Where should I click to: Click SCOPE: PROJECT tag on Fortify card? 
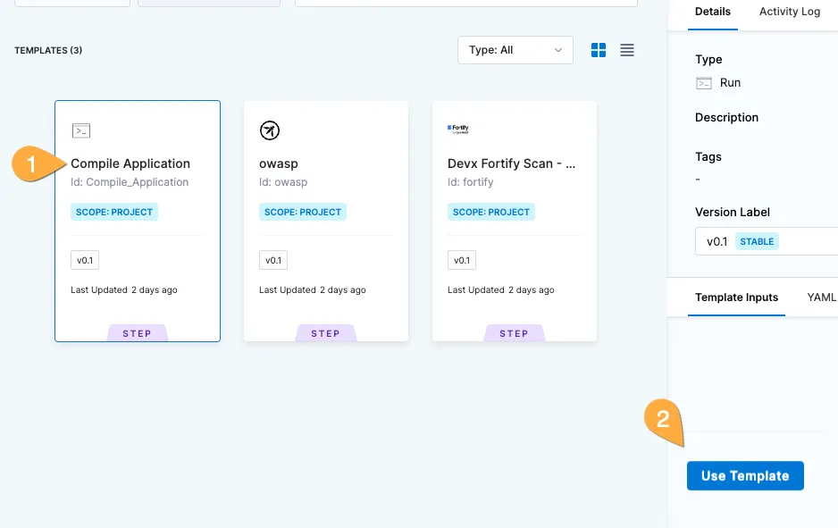490,213
